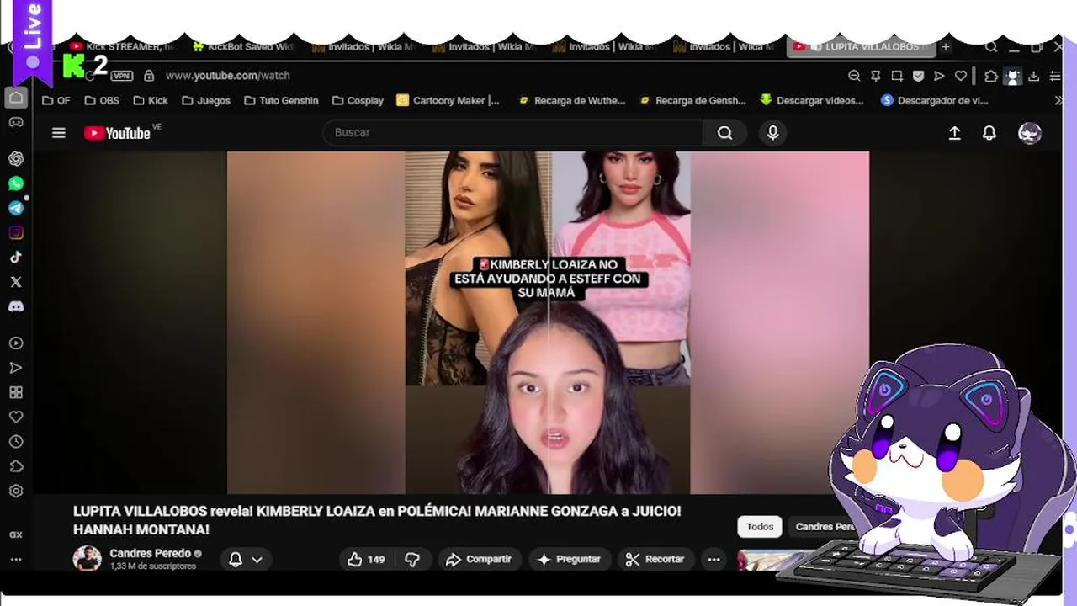Open YouTube notifications bell
This screenshot has width=1077, height=606.
[989, 133]
